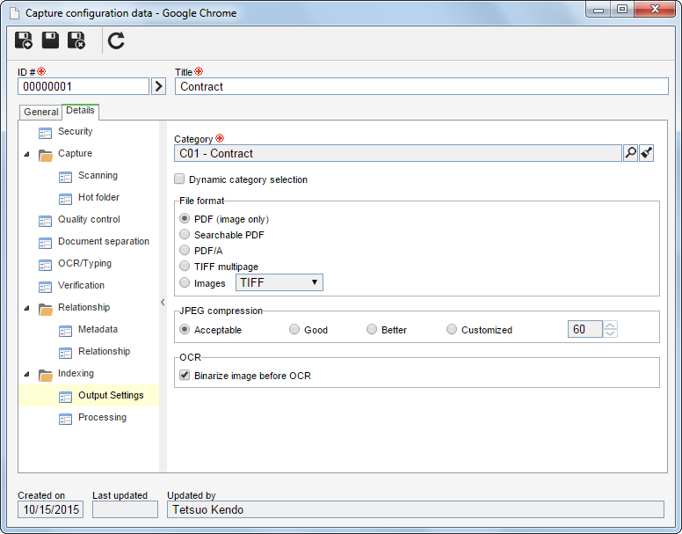The image size is (682, 534).
Task: Click the customized compression value 60 field
Action: click(585, 329)
